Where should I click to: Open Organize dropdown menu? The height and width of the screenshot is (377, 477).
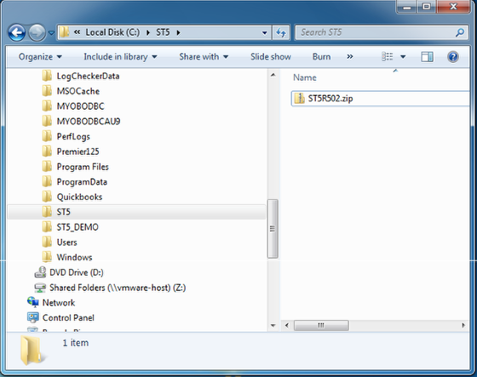pyautogui.click(x=40, y=57)
